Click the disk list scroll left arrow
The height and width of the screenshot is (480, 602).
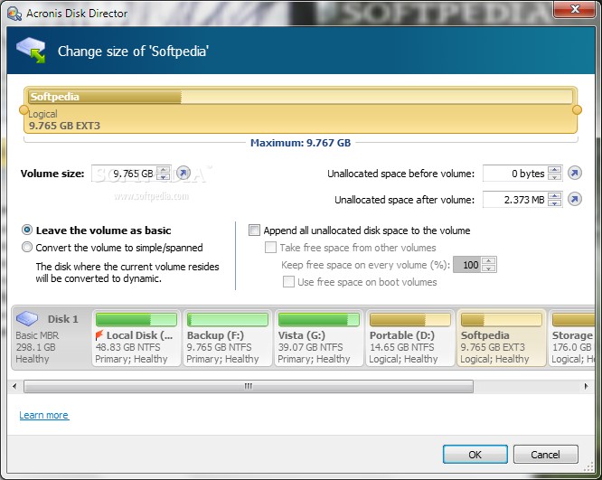point(14,386)
